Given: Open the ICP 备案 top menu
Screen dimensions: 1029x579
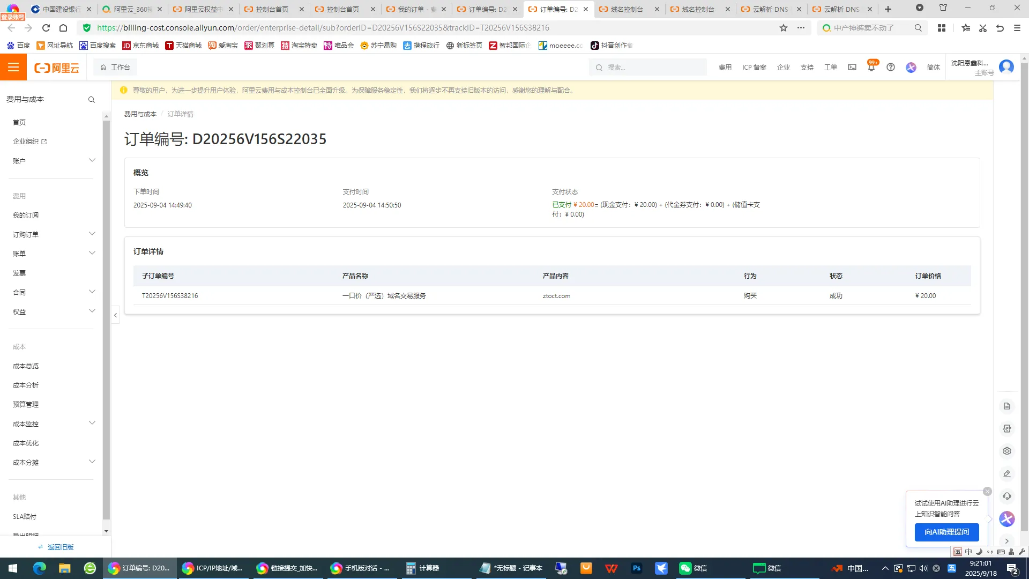Looking at the screenshot, I should 754,68.
